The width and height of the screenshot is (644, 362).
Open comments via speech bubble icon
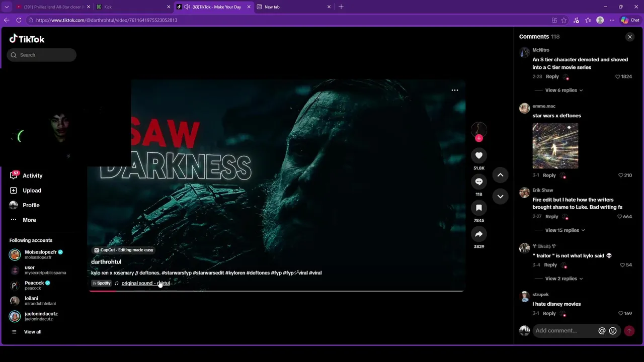[478, 182]
